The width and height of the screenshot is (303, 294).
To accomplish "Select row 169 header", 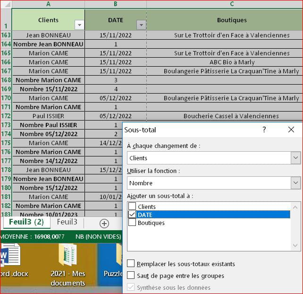I will pyautogui.click(x=6, y=89).
